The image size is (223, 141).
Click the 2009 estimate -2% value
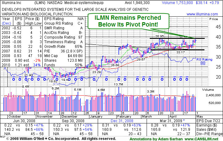(37, 60)
